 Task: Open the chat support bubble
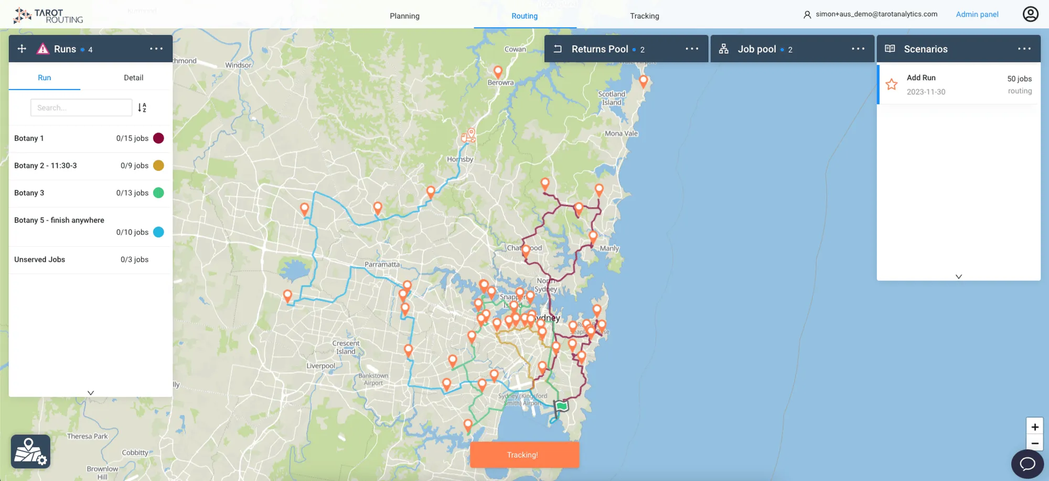(1027, 464)
